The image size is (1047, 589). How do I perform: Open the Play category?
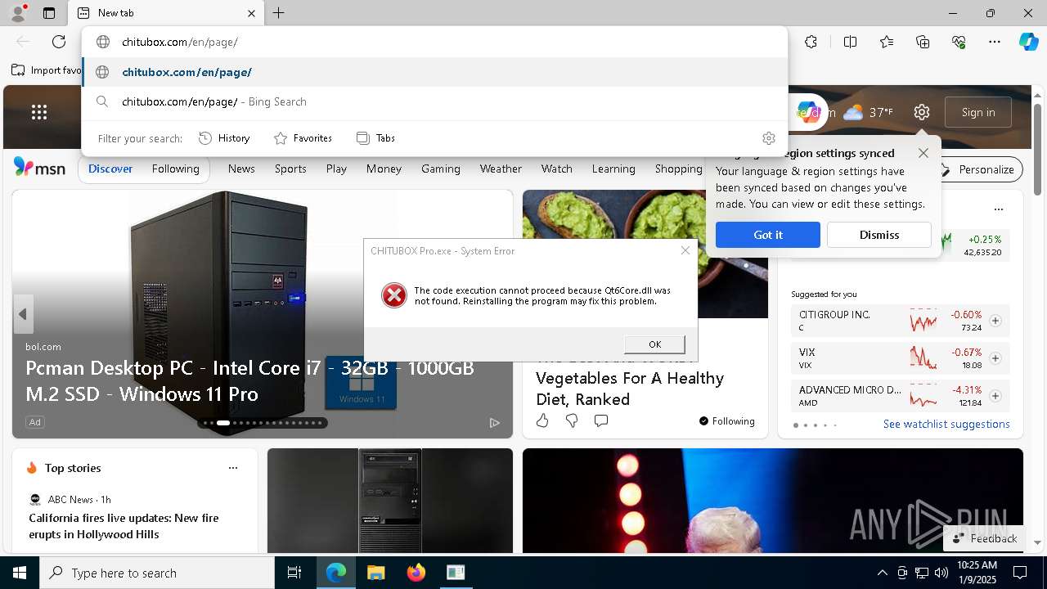pyautogui.click(x=336, y=169)
